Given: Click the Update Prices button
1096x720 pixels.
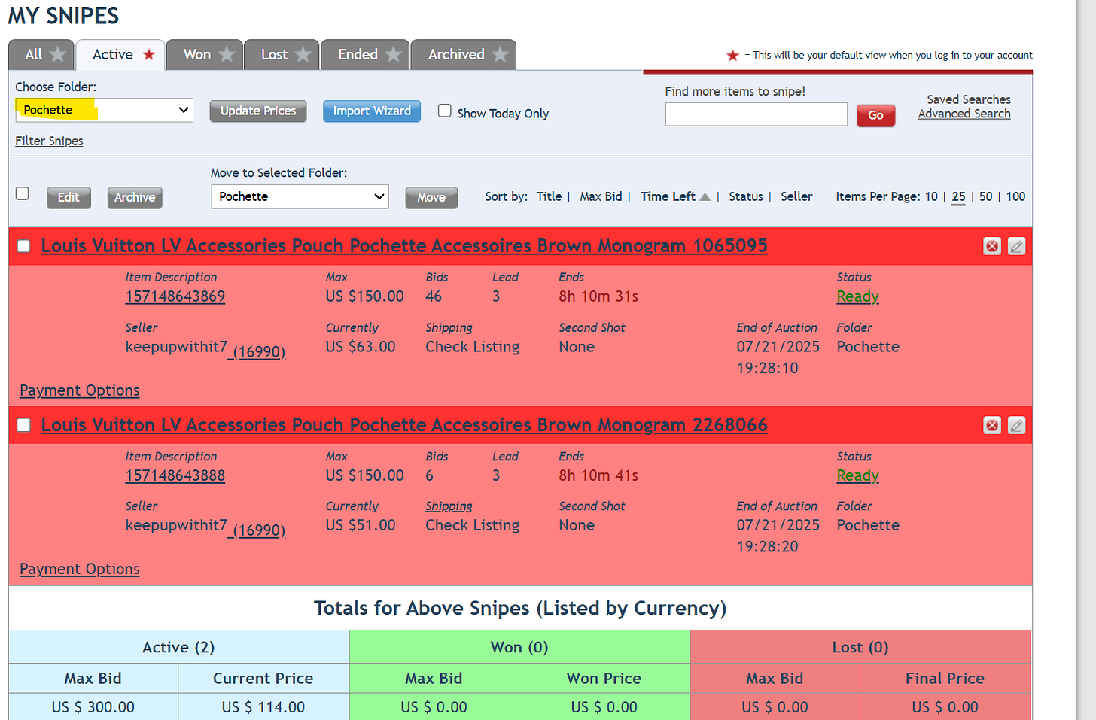Looking at the screenshot, I should click(258, 111).
